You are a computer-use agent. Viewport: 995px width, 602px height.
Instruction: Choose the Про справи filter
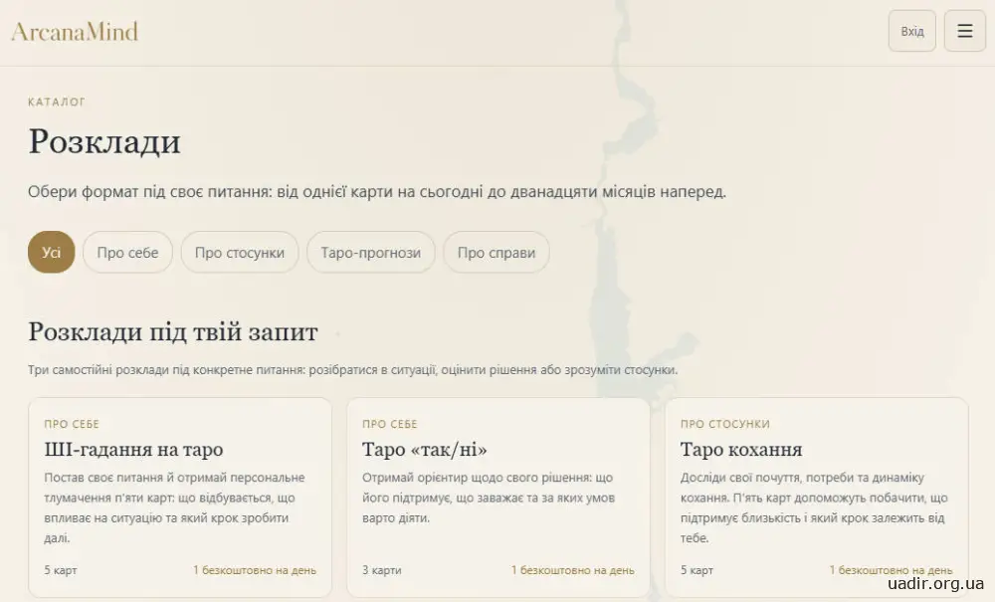tap(497, 252)
